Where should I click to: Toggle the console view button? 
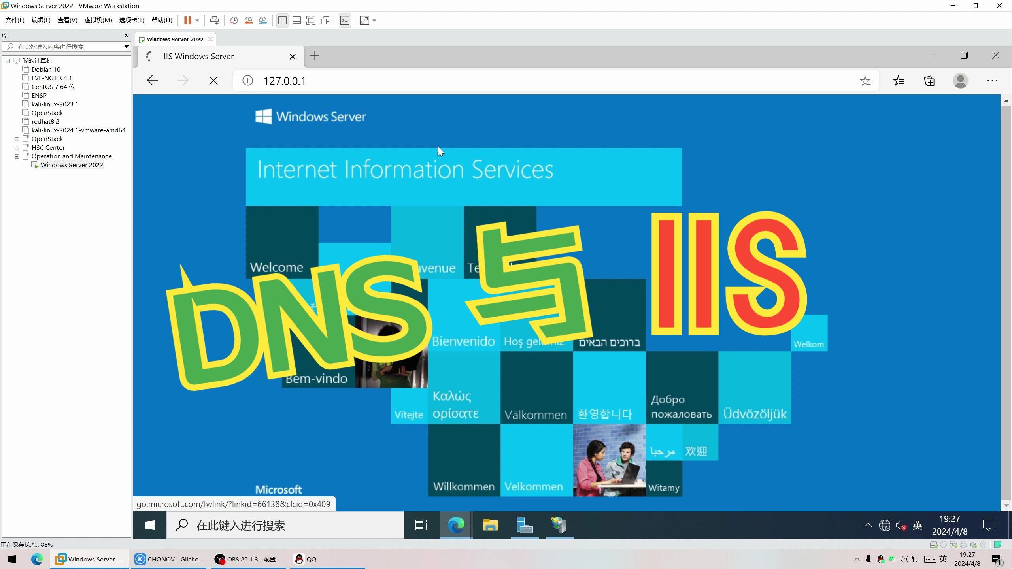(x=345, y=20)
